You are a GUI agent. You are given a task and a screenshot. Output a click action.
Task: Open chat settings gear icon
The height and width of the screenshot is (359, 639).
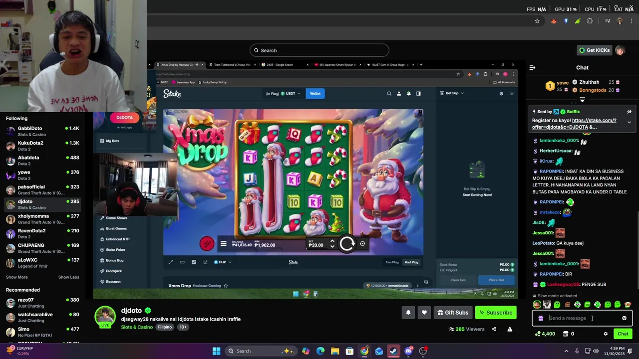pyautogui.click(x=606, y=334)
